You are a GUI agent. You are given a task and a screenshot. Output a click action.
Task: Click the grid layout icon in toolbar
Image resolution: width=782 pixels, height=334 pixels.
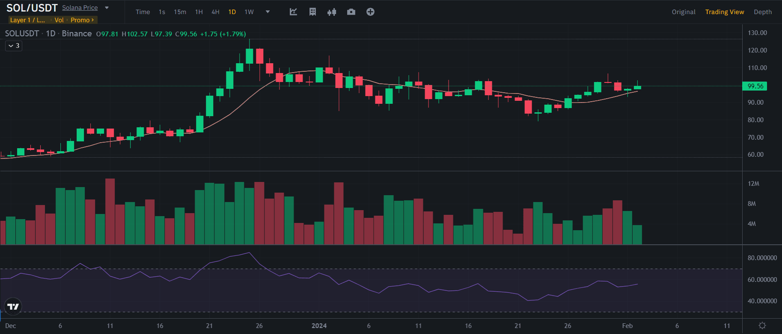click(312, 12)
